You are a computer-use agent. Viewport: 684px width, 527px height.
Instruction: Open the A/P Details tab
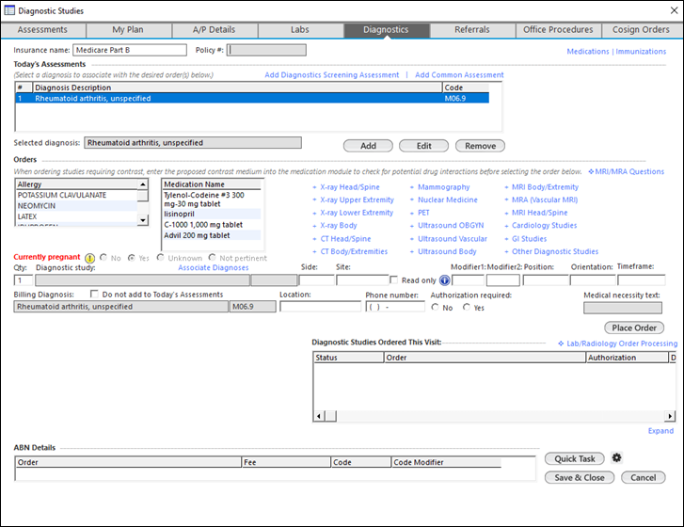pyautogui.click(x=215, y=30)
